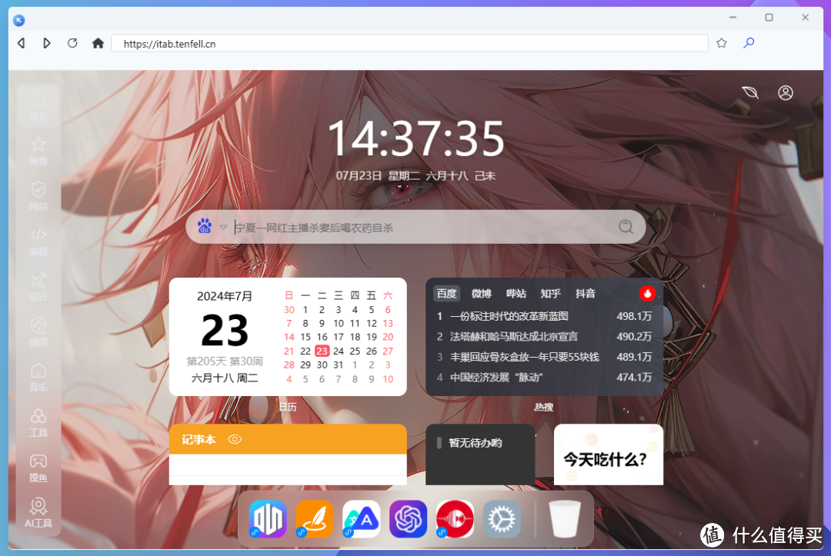Switch hot search to the 微博 tab

coord(482,293)
